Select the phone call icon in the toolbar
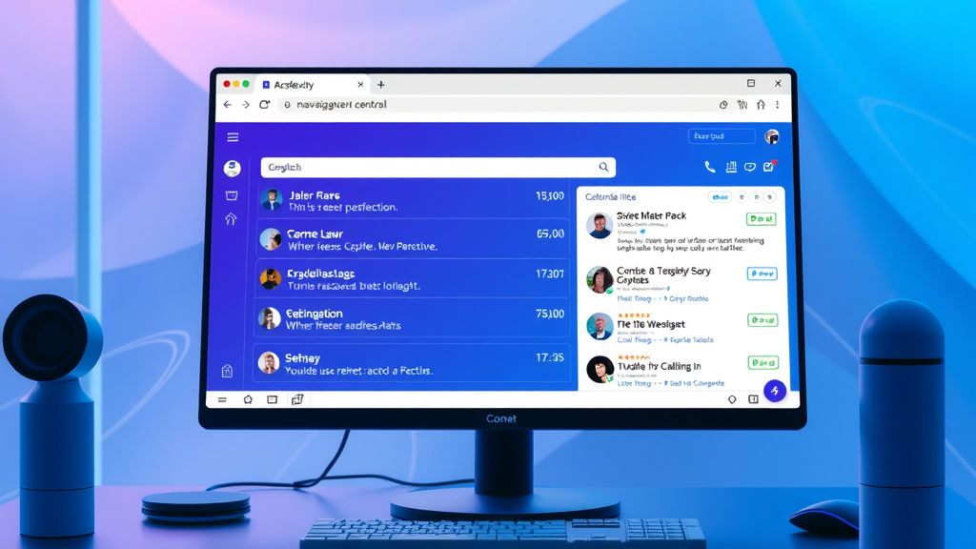This screenshot has width=976, height=549. (x=710, y=167)
